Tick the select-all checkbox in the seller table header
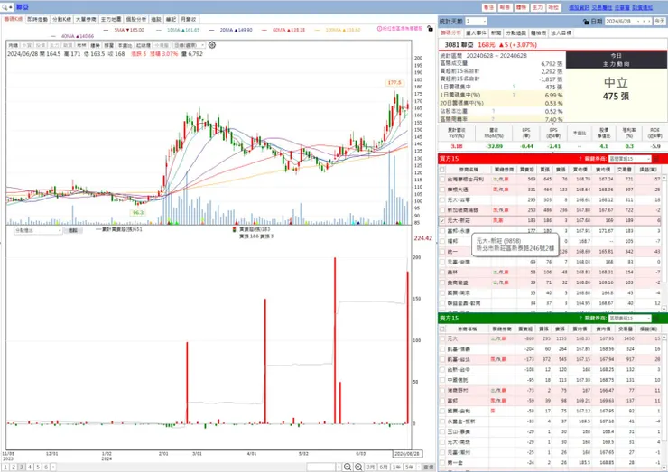The height and width of the screenshot is (472, 668). click(x=442, y=329)
